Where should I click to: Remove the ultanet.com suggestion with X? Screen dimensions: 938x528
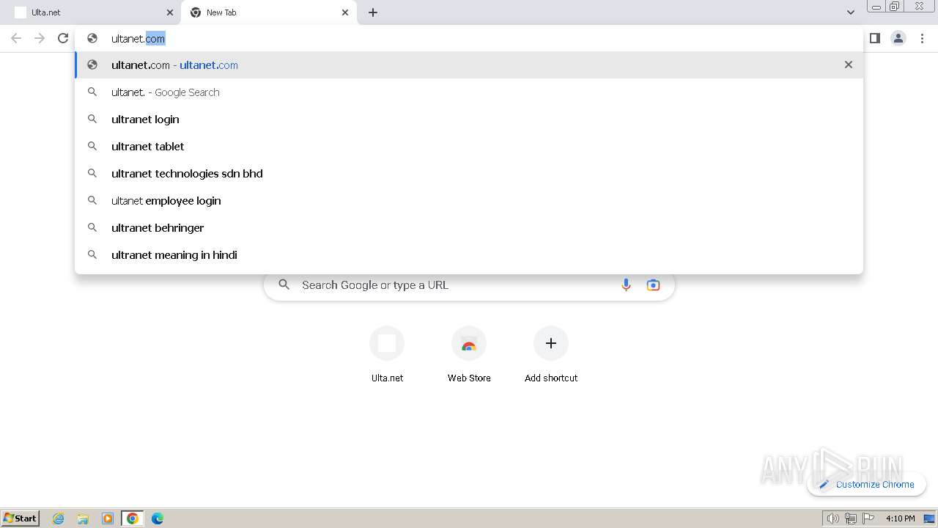click(849, 65)
